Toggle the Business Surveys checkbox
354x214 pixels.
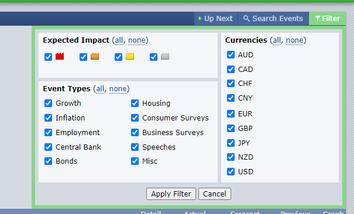tap(135, 132)
